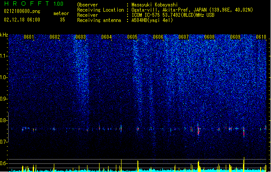
Task: Click the 0606 time marker
Action: pos(158,37)
